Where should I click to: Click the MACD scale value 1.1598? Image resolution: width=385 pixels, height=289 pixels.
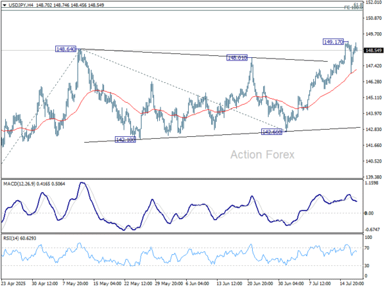(x=373, y=183)
